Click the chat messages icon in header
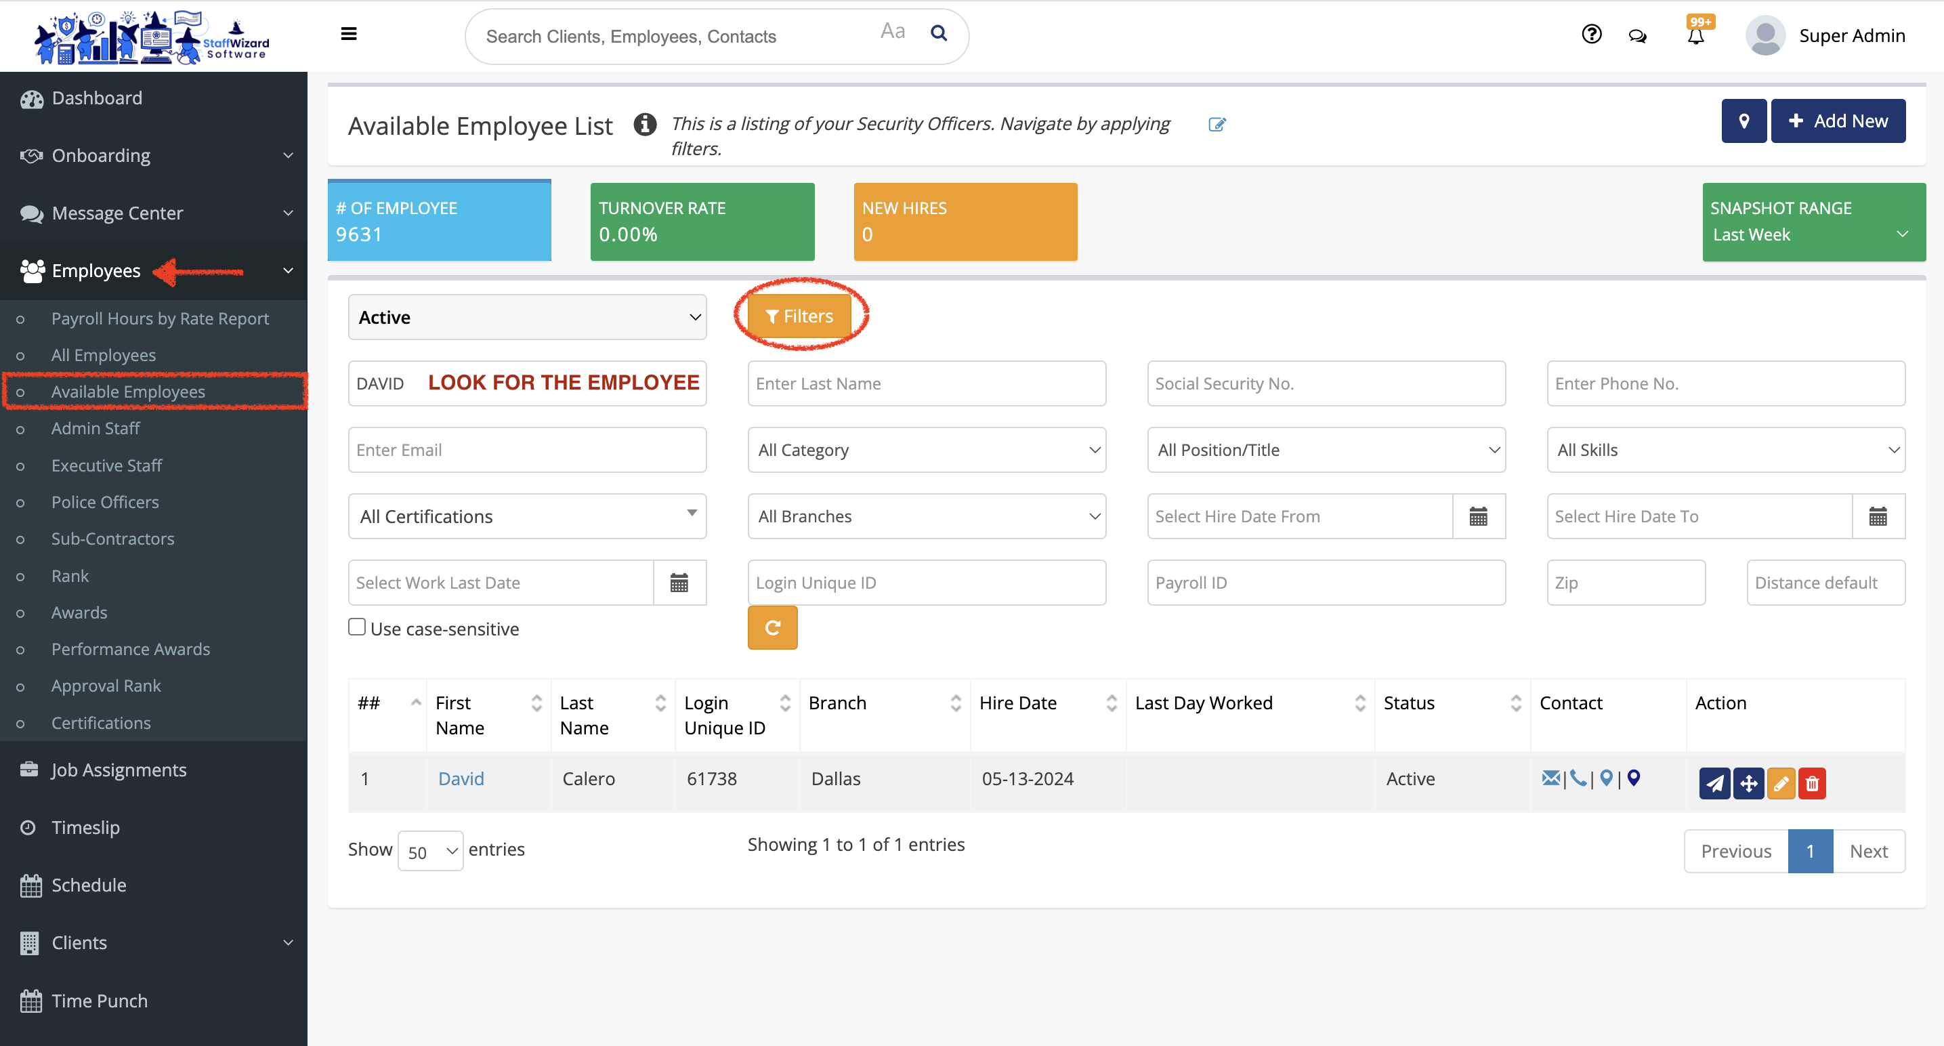1944x1046 pixels. pyautogui.click(x=1637, y=36)
